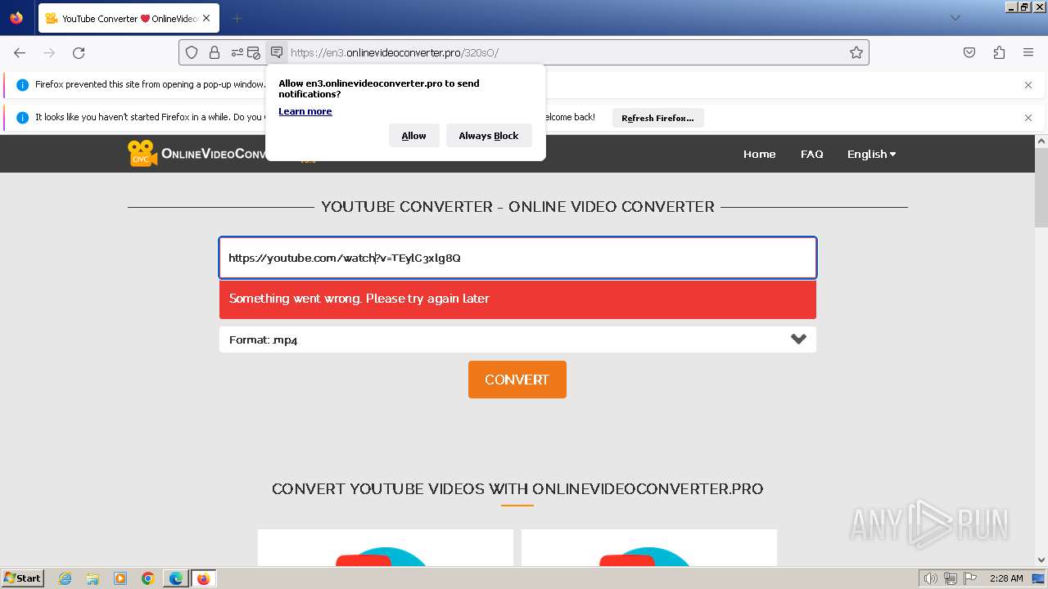Select the YouTube Converter page heading
The width and height of the screenshot is (1048, 589).
click(x=517, y=207)
